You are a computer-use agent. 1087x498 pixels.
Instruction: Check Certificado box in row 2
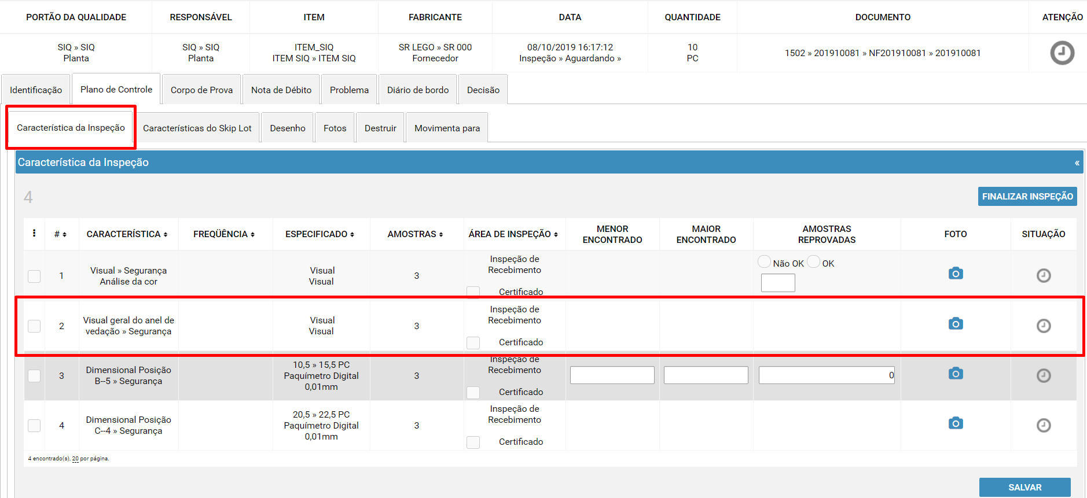473,342
